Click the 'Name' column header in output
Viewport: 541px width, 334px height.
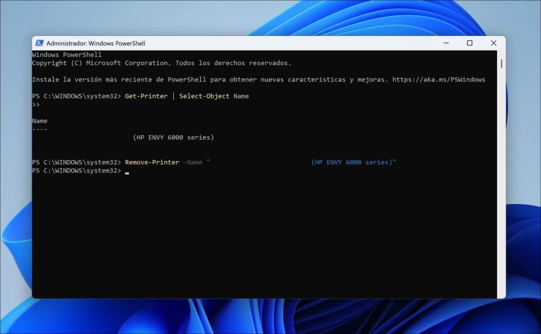tap(40, 121)
